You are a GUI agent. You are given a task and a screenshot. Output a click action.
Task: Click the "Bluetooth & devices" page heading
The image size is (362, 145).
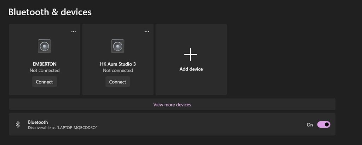50,12
